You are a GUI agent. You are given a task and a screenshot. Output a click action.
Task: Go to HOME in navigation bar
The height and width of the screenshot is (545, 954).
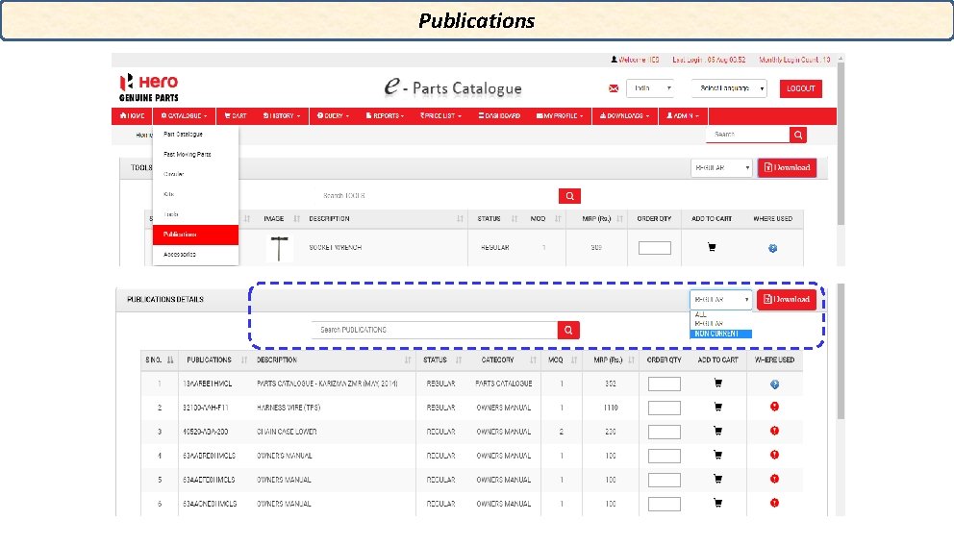(x=133, y=115)
